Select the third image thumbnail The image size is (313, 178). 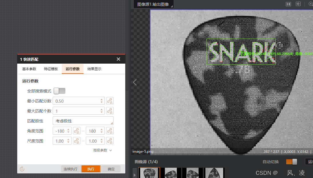[x=193, y=173]
